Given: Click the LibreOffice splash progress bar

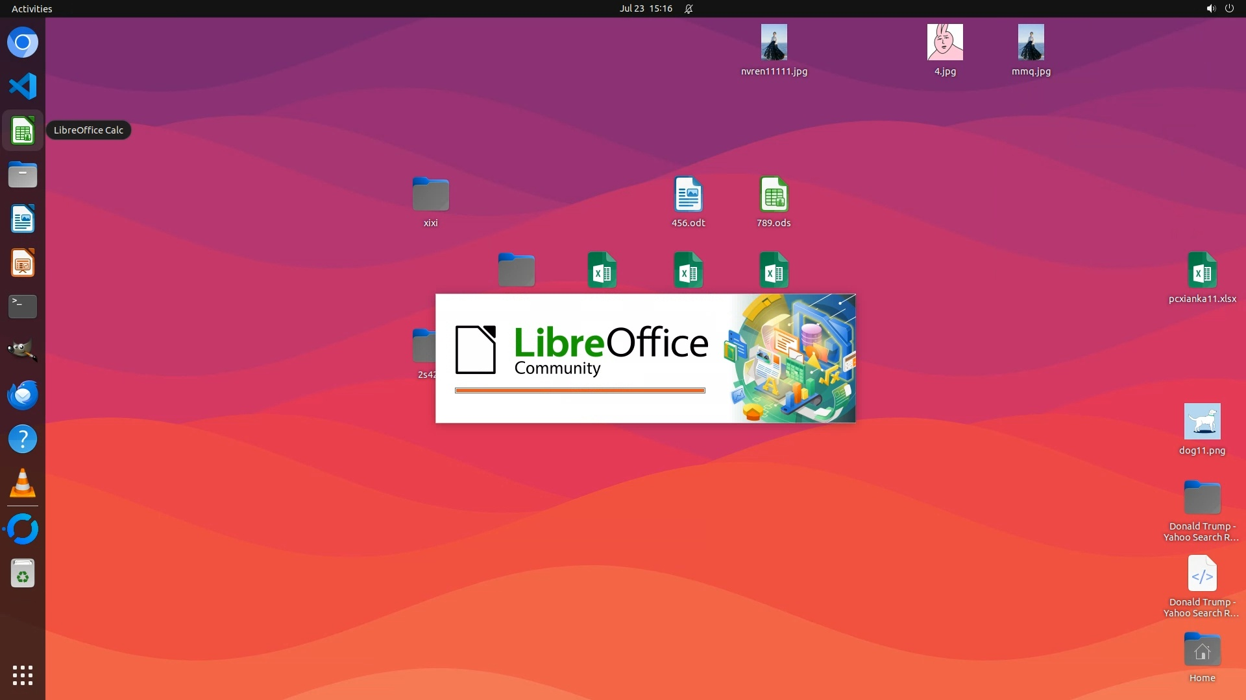Looking at the screenshot, I should 580,390.
